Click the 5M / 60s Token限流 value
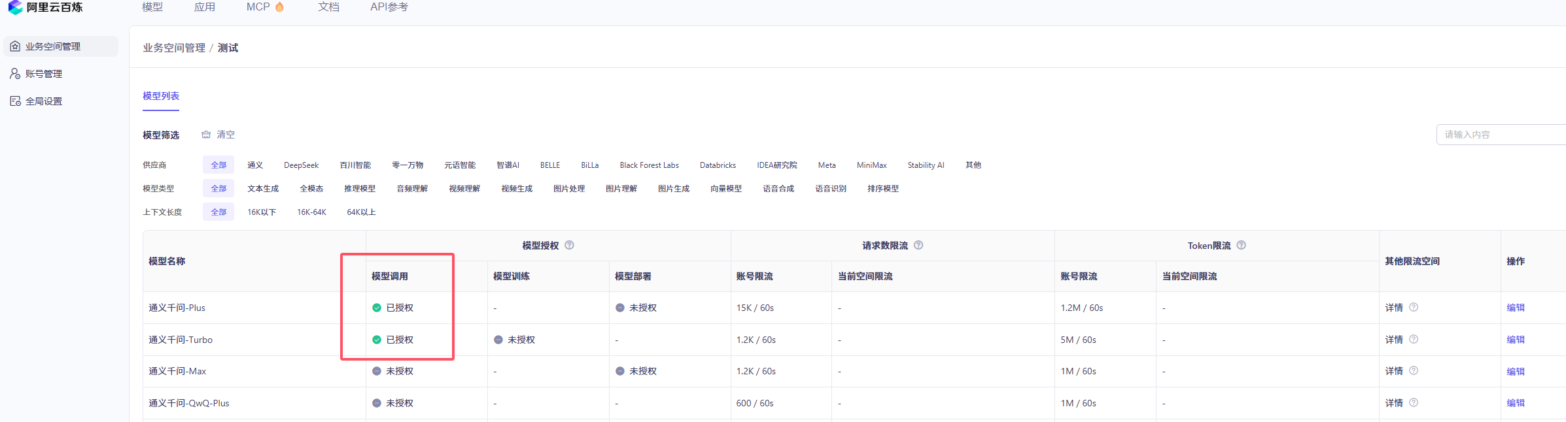Screen dimensions: 1566x422 click(x=1078, y=340)
